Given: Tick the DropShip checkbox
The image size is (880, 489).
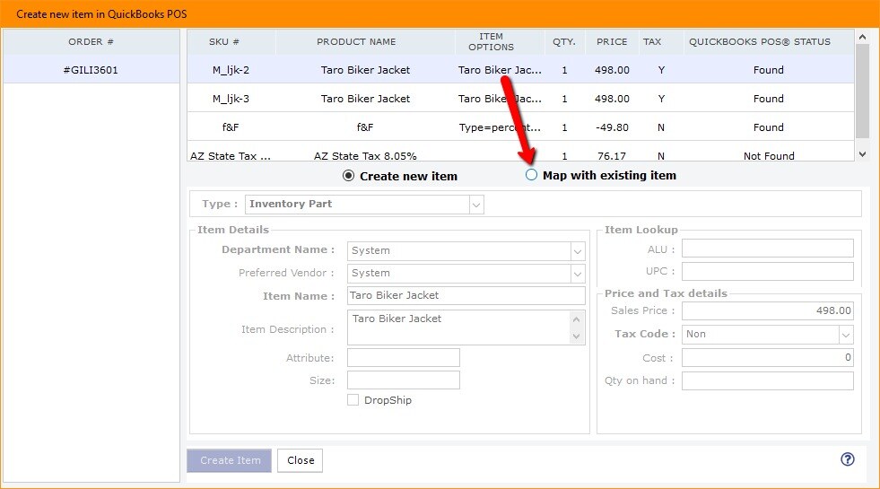Looking at the screenshot, I should tap(353, 400).
